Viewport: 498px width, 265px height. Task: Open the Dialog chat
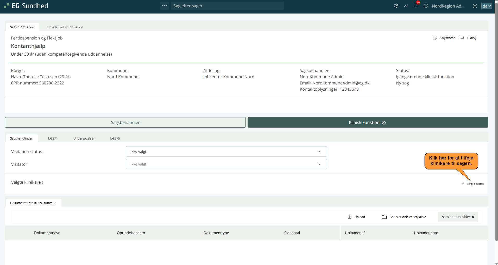click(x=468, y=38)
